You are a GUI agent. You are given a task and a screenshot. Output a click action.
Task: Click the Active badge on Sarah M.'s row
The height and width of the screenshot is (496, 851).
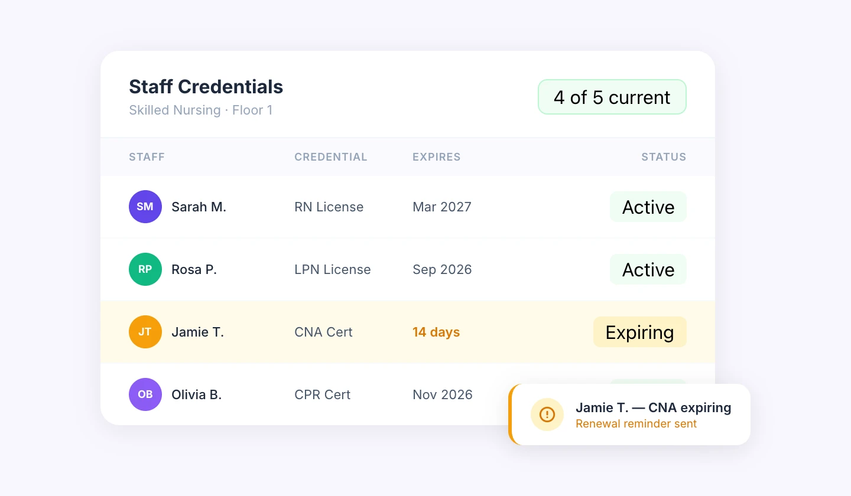tap(648, 207)
